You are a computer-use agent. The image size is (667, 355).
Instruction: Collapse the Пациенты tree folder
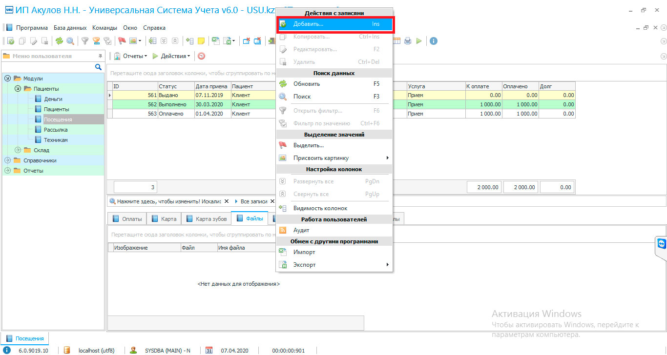pyautogui.click(x=18, y=89)
